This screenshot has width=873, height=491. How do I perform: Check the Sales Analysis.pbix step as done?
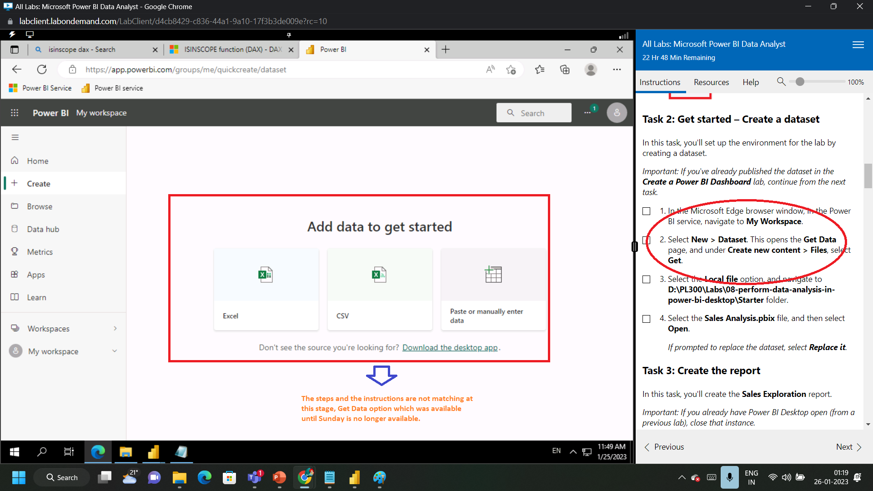click(x=646, y=319)
